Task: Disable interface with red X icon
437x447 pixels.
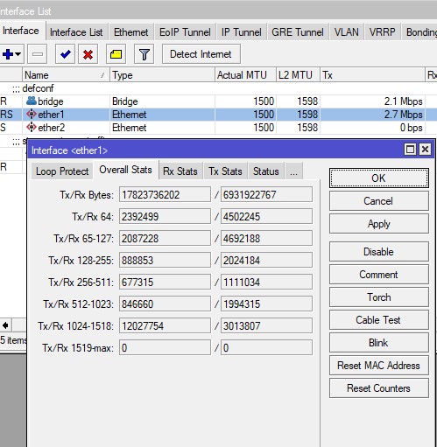Action: (x=88, y=54)
